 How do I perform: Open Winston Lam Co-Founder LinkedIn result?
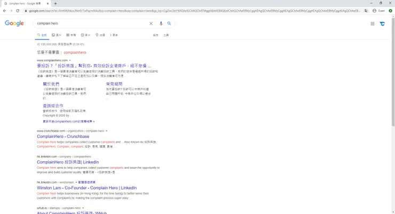[86, 188]
